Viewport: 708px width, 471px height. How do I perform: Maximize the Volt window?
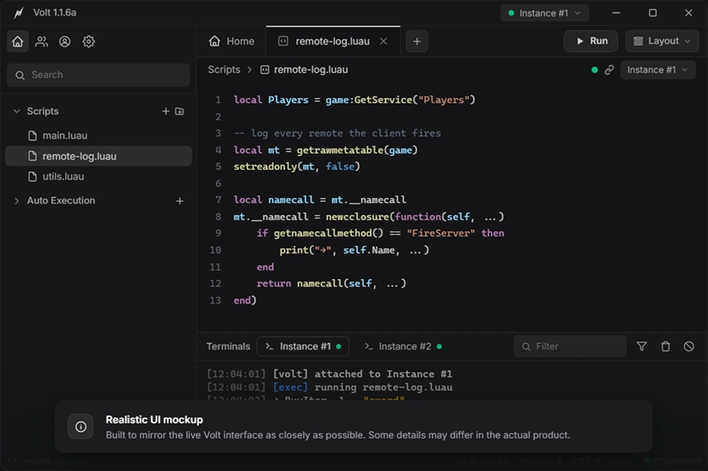tap(653, 13)
